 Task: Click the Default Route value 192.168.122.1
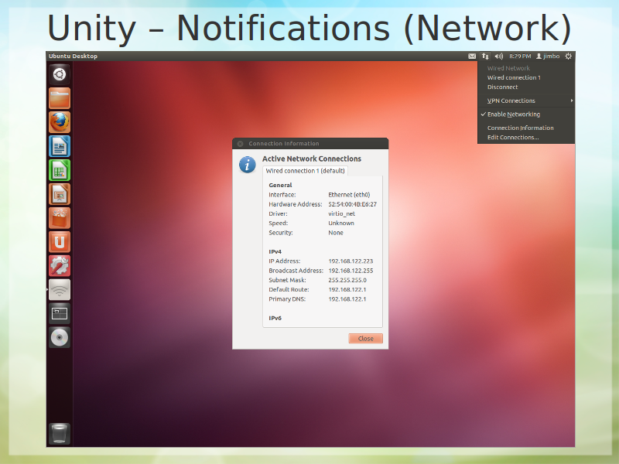coord(347,289)
